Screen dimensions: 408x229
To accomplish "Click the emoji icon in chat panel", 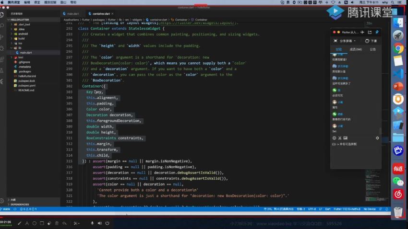I will point(334,138).
